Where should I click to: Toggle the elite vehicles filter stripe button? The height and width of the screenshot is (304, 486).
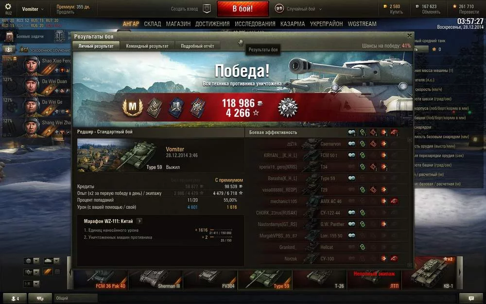(x=48, y=272)
